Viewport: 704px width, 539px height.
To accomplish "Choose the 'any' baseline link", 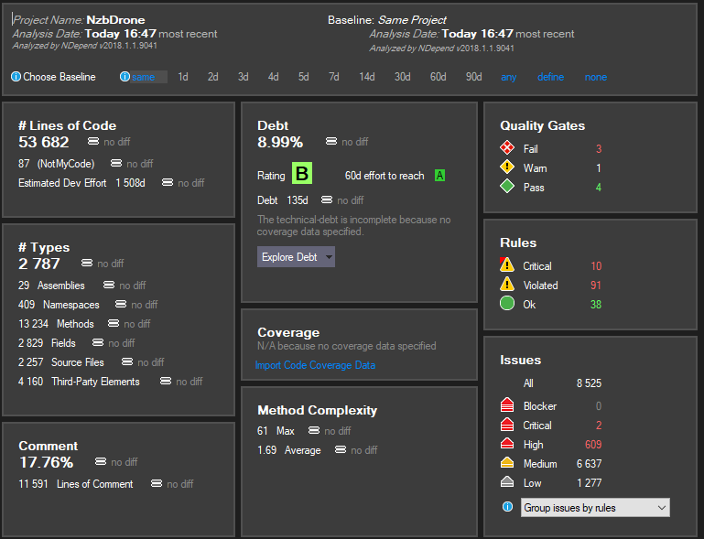I will [509, 77].
